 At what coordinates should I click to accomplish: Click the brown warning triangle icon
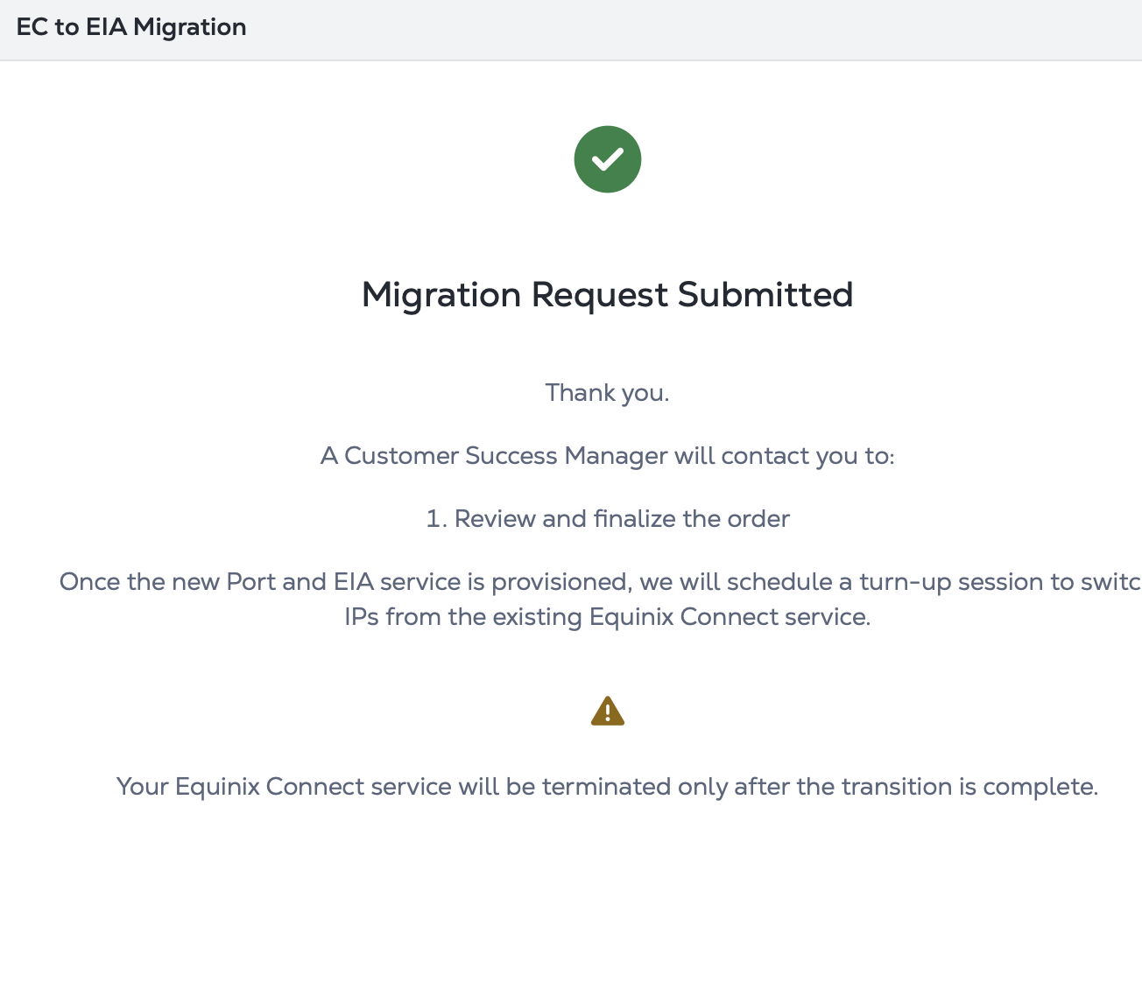click(x=608, y=712)
